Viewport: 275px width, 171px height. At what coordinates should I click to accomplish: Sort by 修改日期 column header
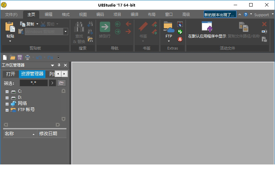tap(52, 133)
